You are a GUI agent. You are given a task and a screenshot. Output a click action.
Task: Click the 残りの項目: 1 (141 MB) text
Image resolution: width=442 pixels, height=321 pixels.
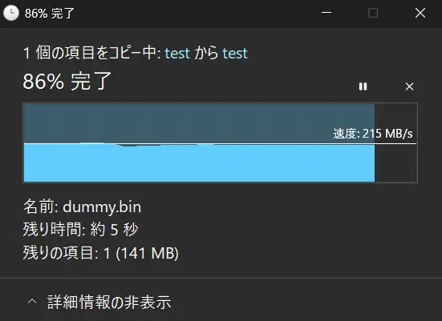click(100, 253)
